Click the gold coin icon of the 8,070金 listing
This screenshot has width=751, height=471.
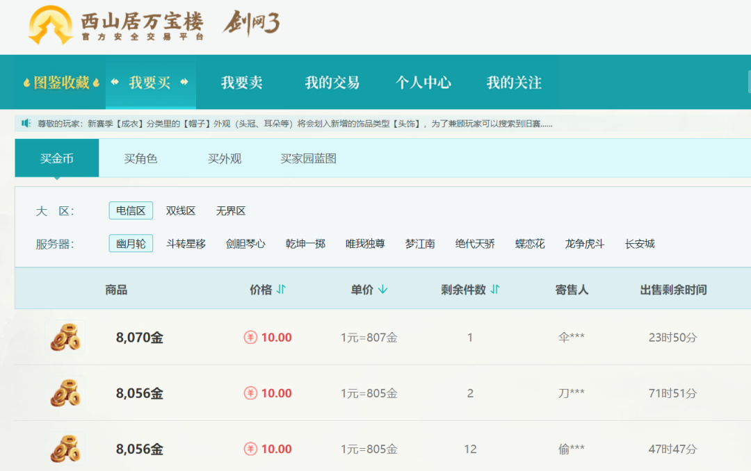tap(65, 337)
